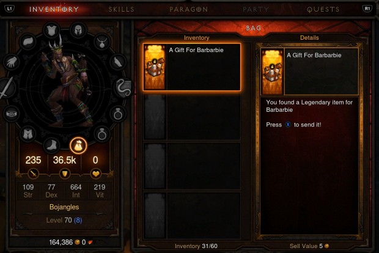Screen dimensions: 379x253
Task: Select the upper ring slot
Action: tap(118, 114)
